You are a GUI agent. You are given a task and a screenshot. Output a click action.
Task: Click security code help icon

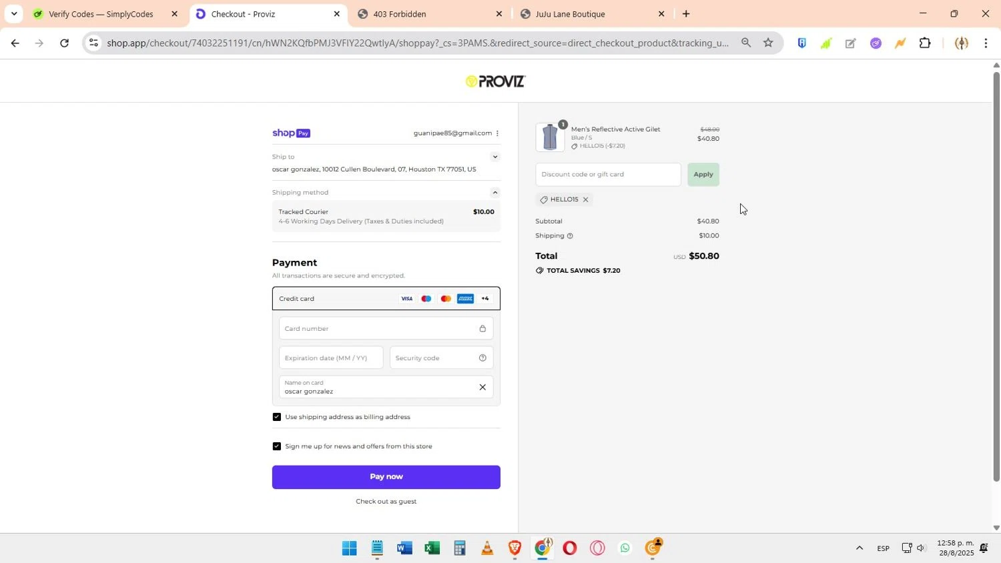[482, 358]
